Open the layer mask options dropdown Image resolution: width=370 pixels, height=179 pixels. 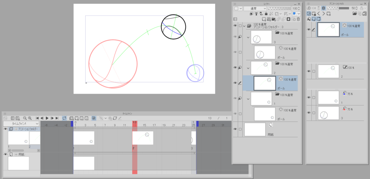coord(278,14)
